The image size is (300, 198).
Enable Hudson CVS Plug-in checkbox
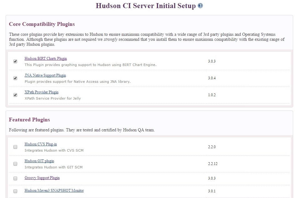click(x=15, y=147)
